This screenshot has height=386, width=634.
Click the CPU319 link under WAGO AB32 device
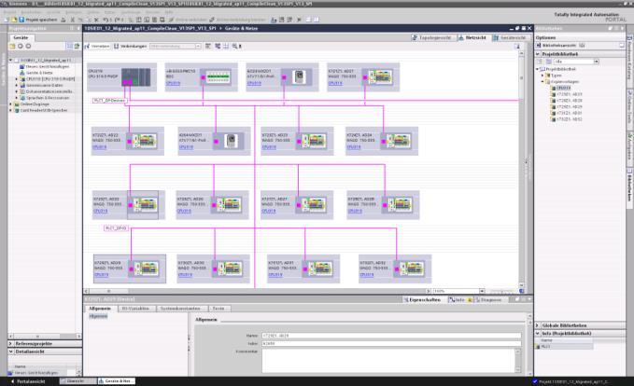[366, 274]
